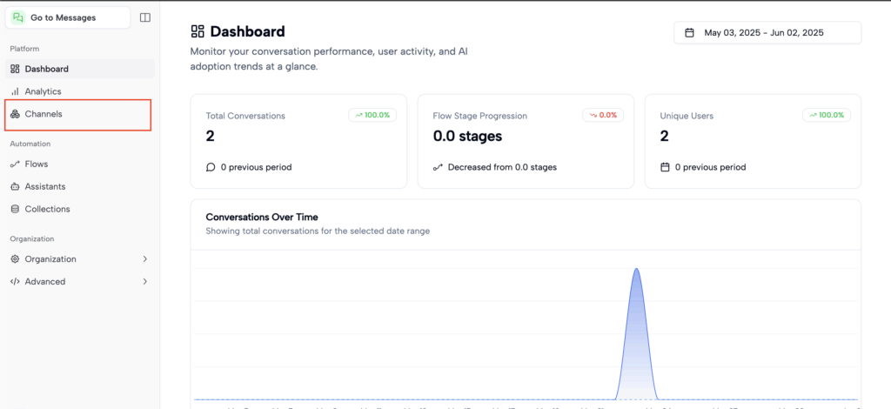Click the Flow Stage Progression 0.0% badge
The image size is (891, 409).
pos(603,115)
